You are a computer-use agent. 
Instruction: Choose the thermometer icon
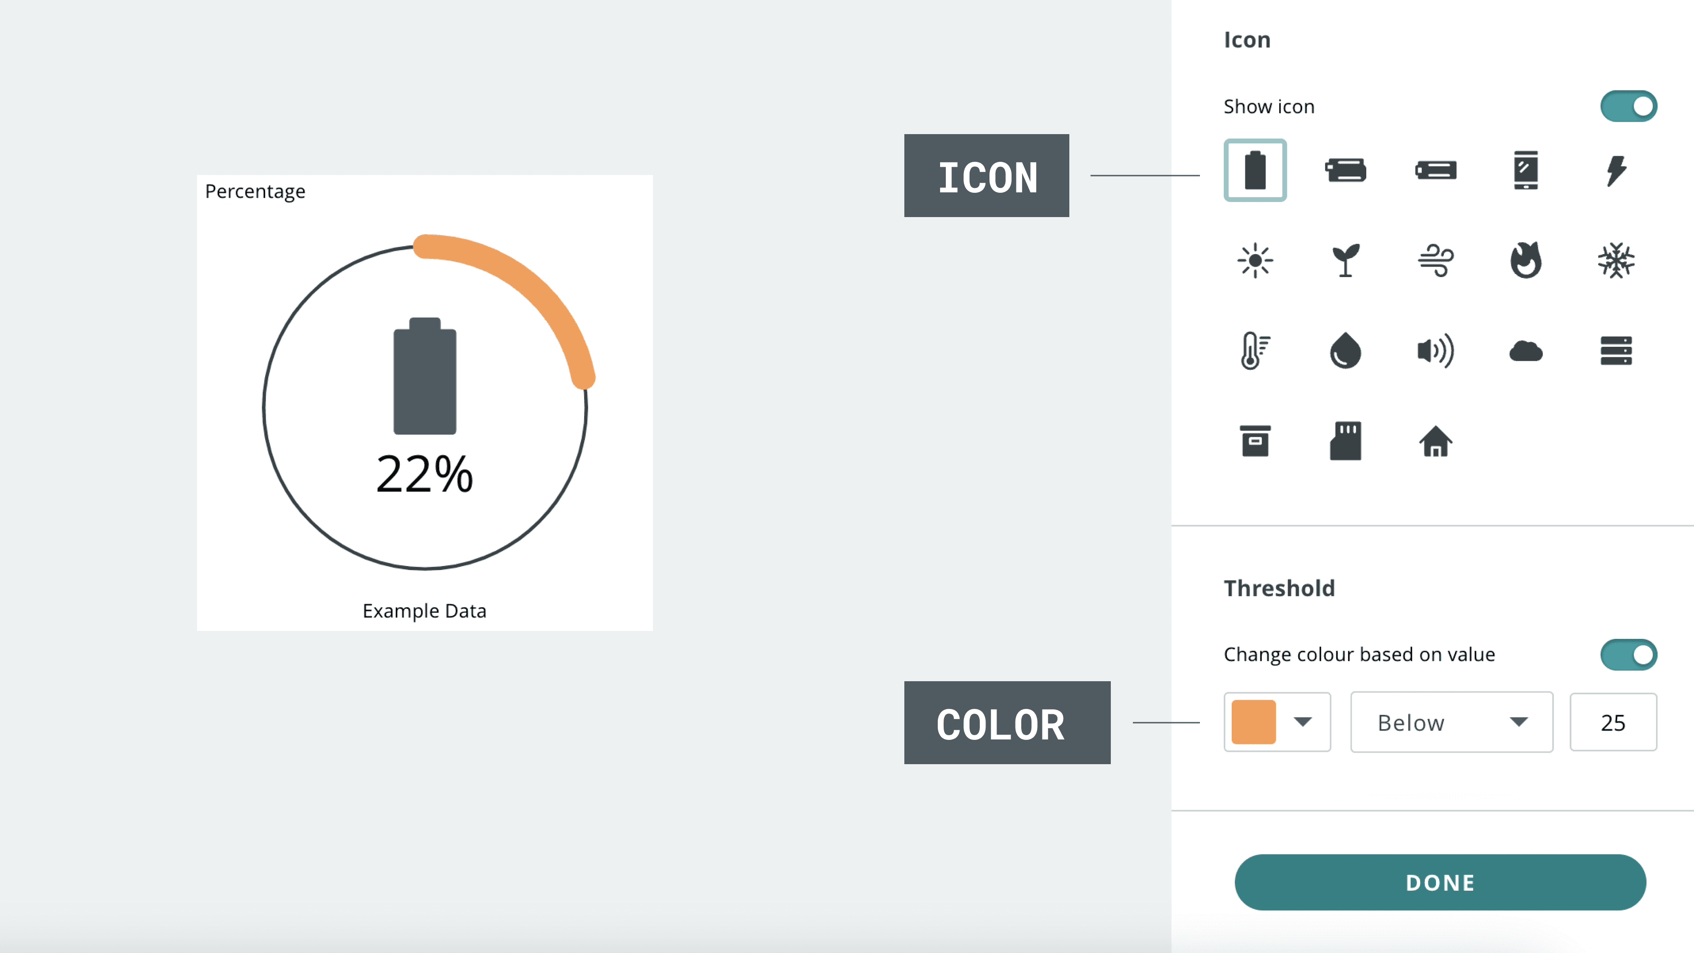1255,351
